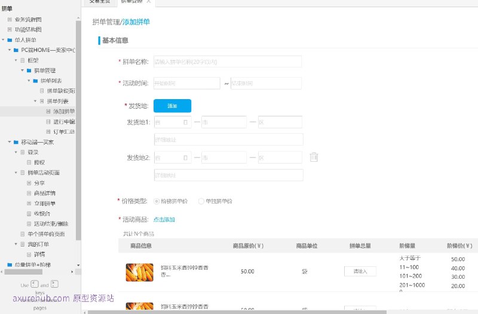Click the sidebar horizontal scrollbar thumb
Image resolution: width=478 pixels, height=314 pixels.
click(x=23, y=272)
